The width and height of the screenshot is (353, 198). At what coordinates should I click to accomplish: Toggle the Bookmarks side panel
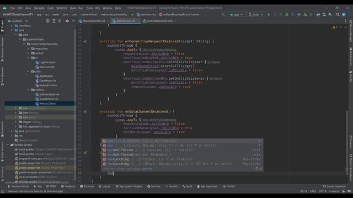click(2, 129)
